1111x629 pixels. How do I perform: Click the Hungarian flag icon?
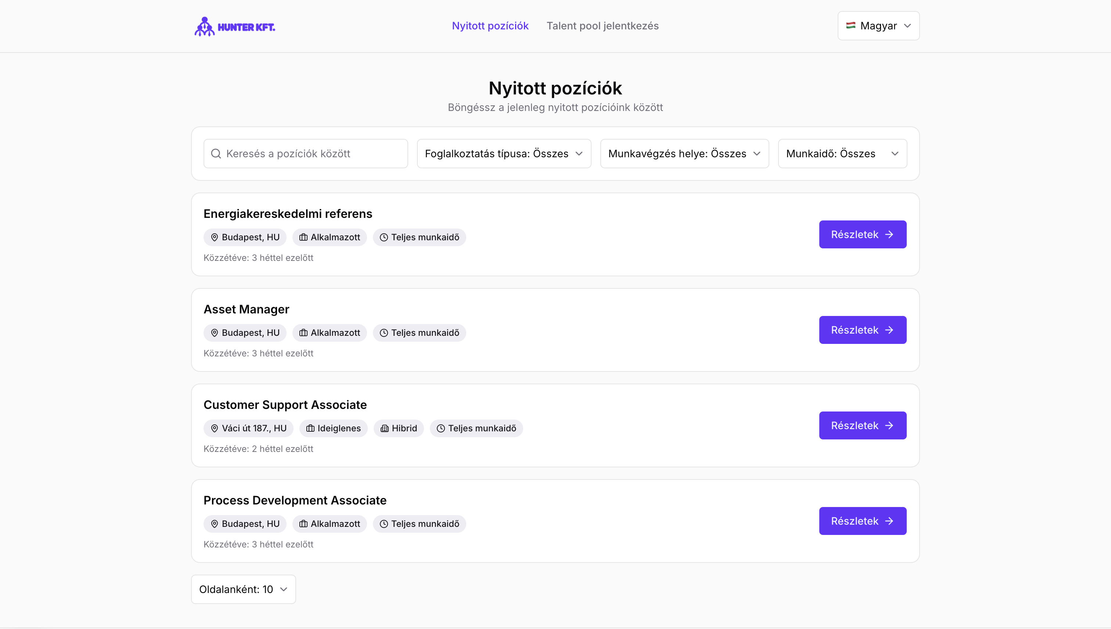tap(851, 25)
